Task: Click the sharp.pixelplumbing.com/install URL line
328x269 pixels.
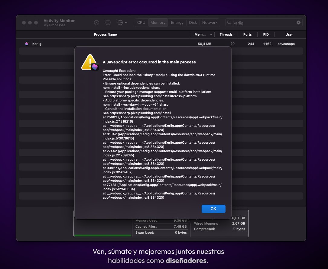Action: click(137, 113)
